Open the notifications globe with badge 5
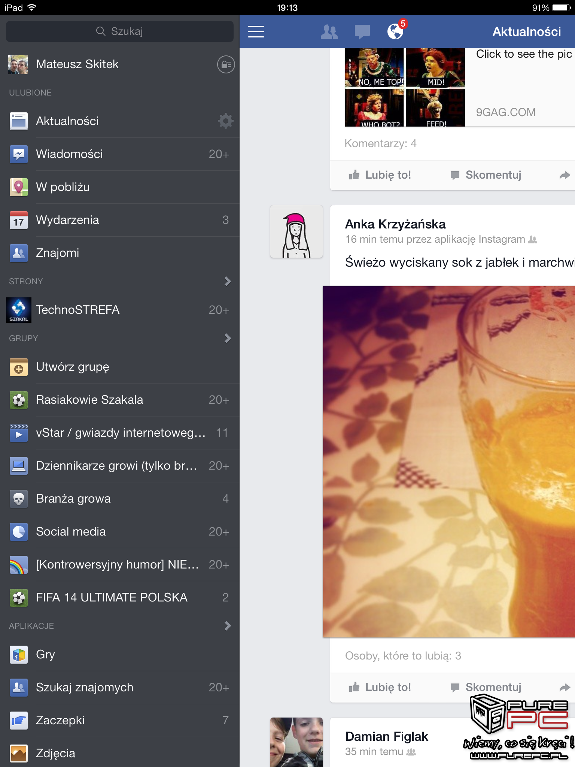Screen dimensions: 575x767 point(395,31)
